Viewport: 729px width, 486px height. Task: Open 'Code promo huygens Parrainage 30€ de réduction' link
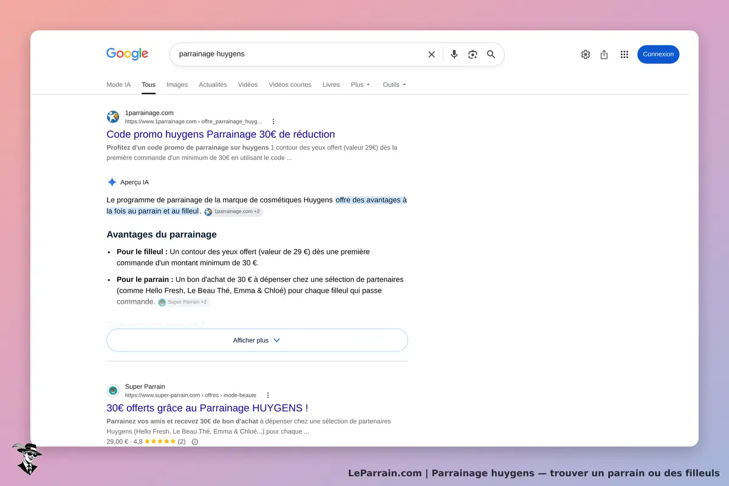point(221,134)
